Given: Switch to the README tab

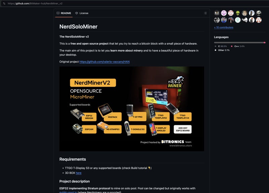Looking at the screenshot, I should 64,13.
